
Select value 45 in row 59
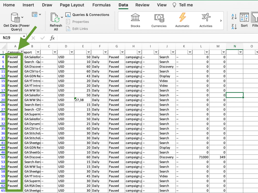point(83,176)
